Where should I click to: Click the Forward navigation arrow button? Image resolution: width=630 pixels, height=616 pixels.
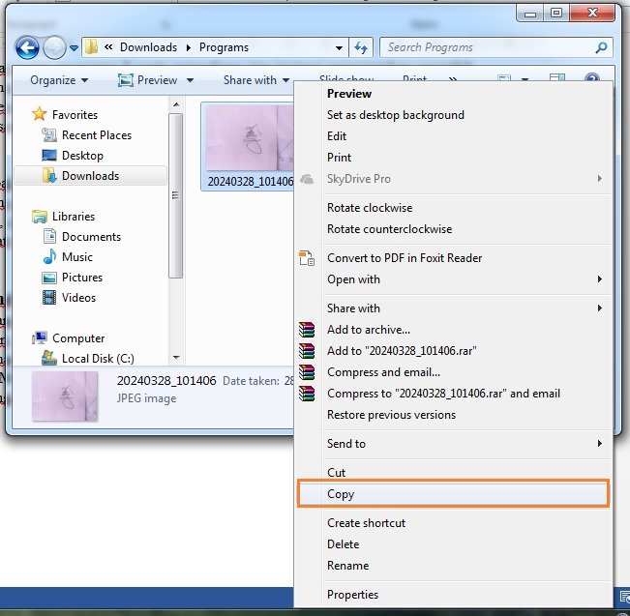pyautogui.click(x=54, y=47)
